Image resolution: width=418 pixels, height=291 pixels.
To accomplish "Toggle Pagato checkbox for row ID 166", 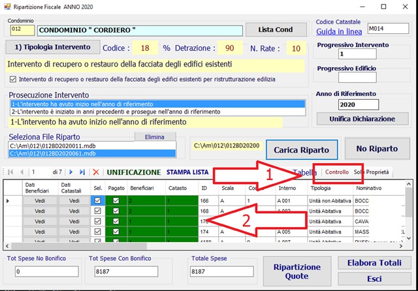I will click(x=116, y=200).
